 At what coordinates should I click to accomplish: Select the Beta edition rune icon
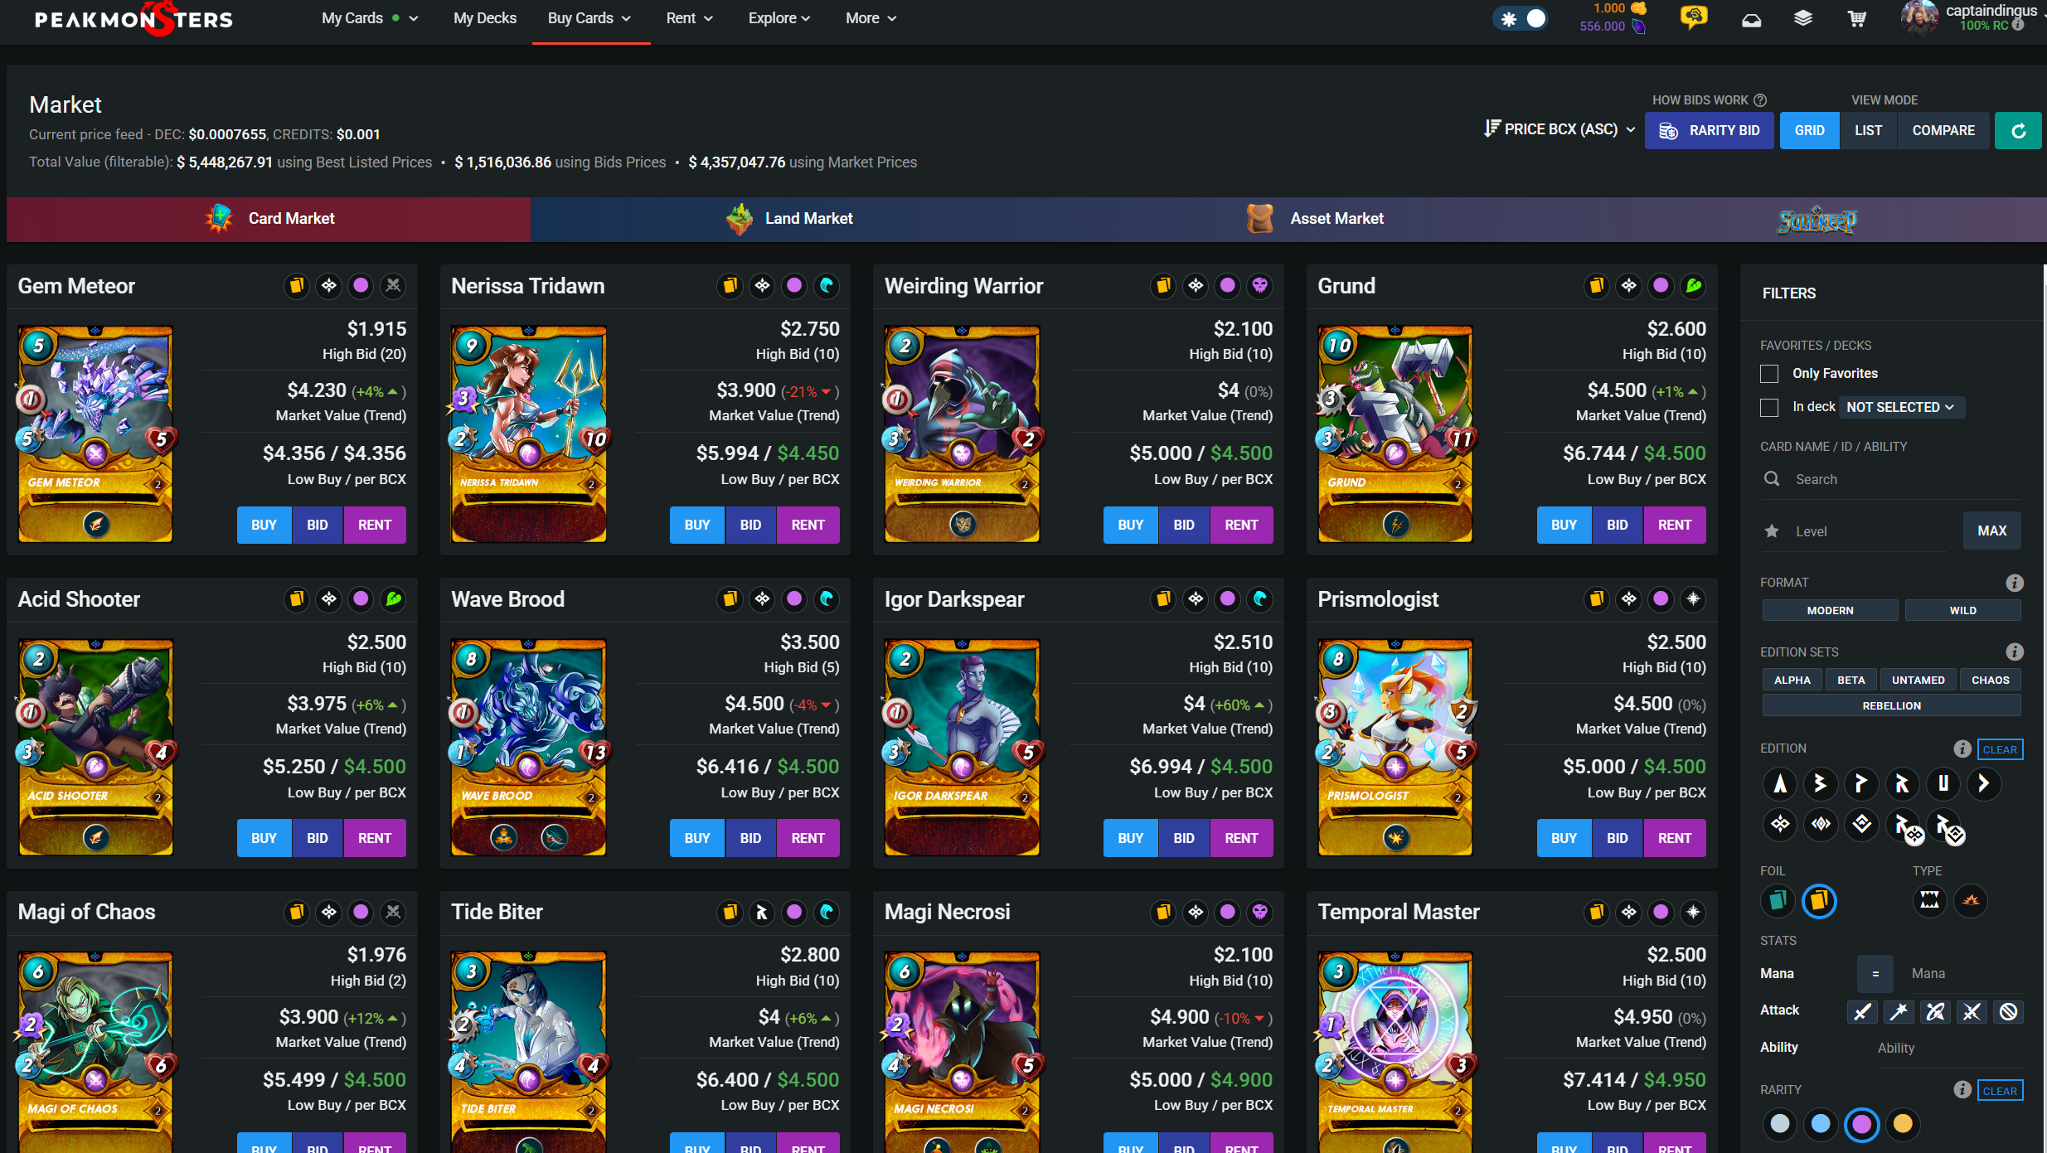point(1821,783)
